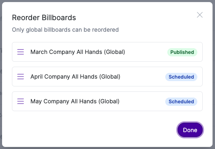215x149 pixels.
Task: Click empty footer space left of Done
Action: [93, 130]
